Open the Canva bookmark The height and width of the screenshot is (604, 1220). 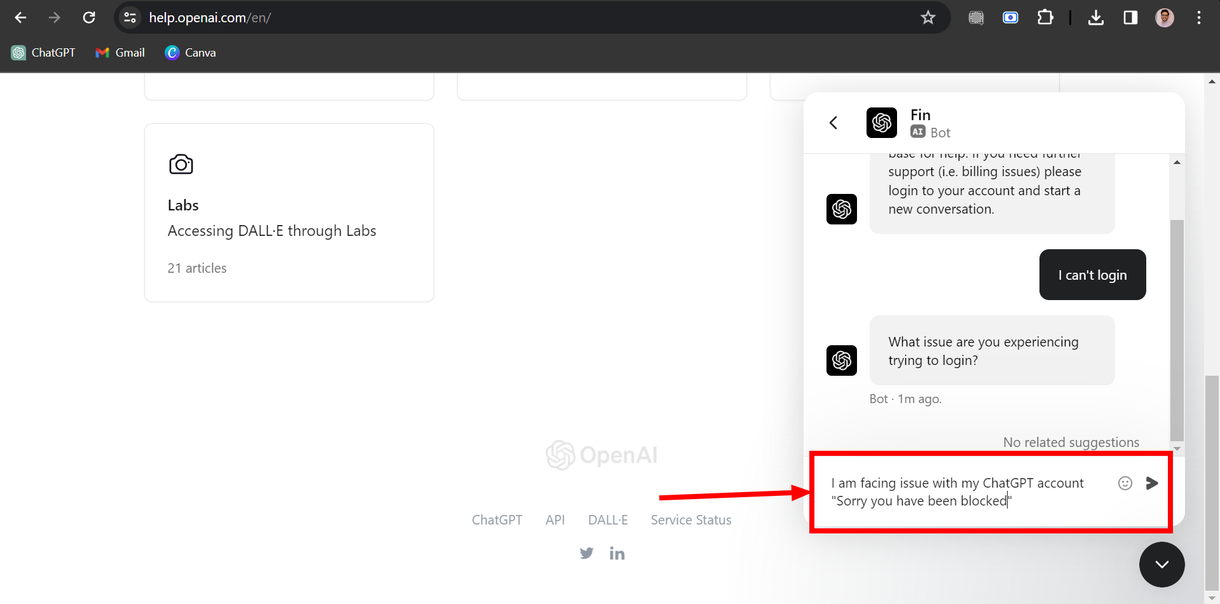[x=190, y=53]
